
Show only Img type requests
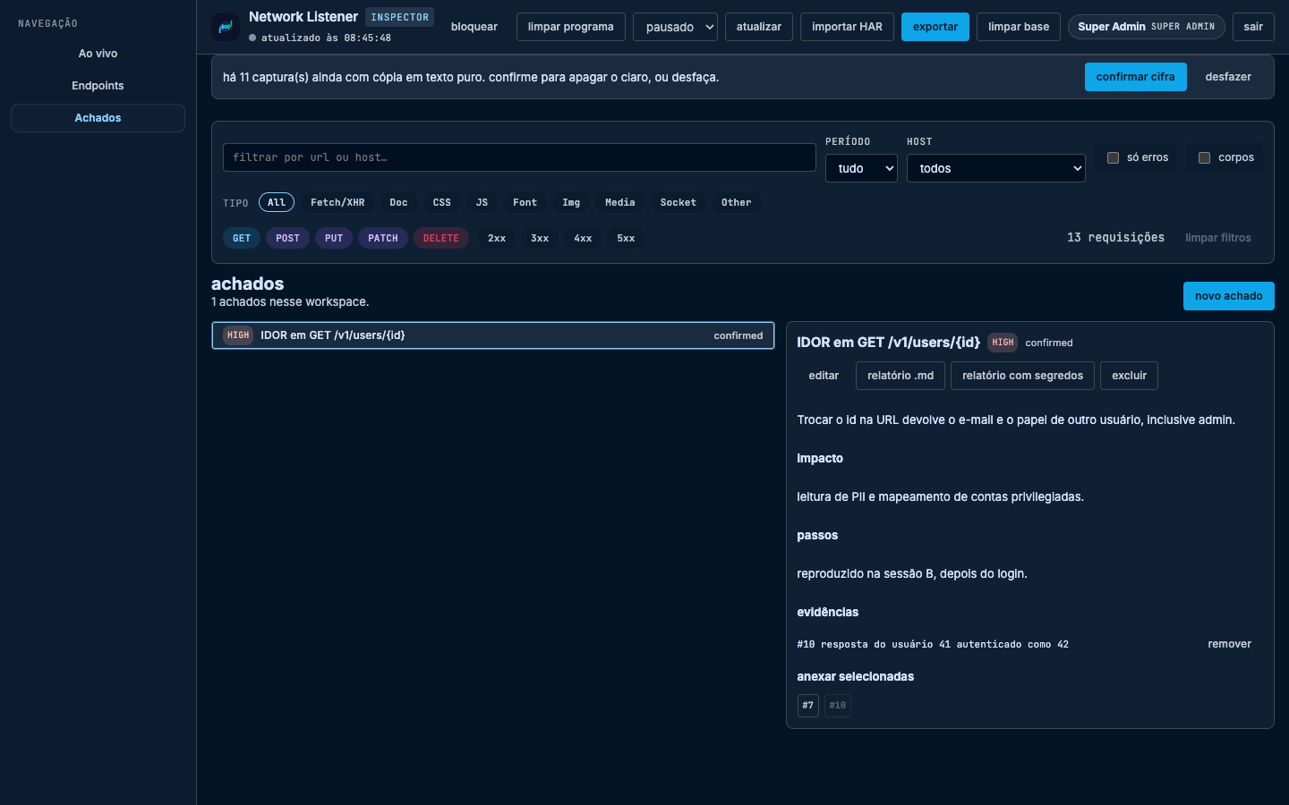coord(571,202)
